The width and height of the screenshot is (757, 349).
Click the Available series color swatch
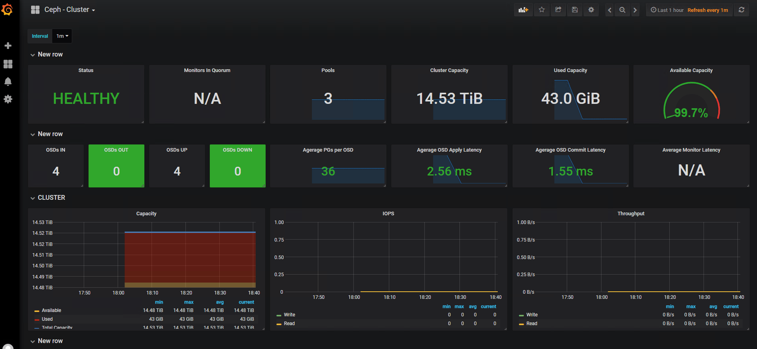click(37, 311)
